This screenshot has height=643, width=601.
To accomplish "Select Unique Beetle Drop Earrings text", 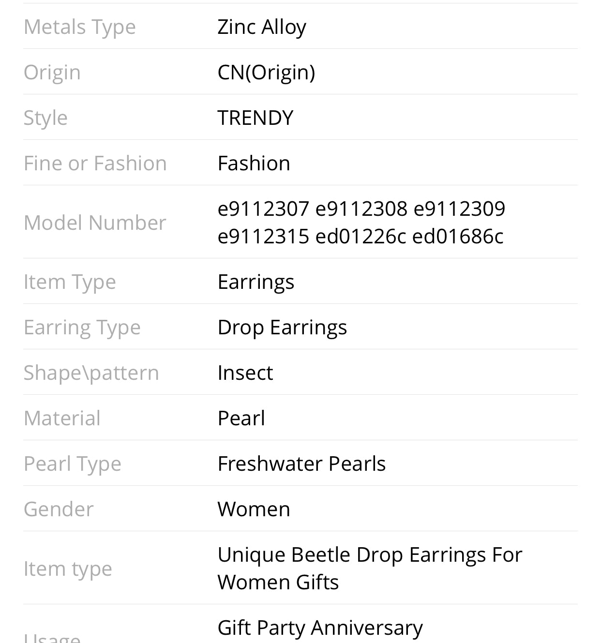I will (x=352, y=554).
